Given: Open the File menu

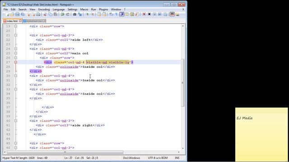Looking at the screenshot, I should [5, 9].
